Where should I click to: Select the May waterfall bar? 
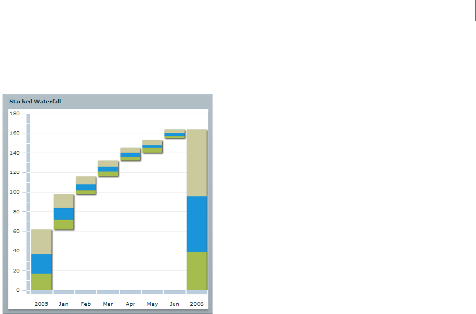pyautogui.click(x=152, y=147)
